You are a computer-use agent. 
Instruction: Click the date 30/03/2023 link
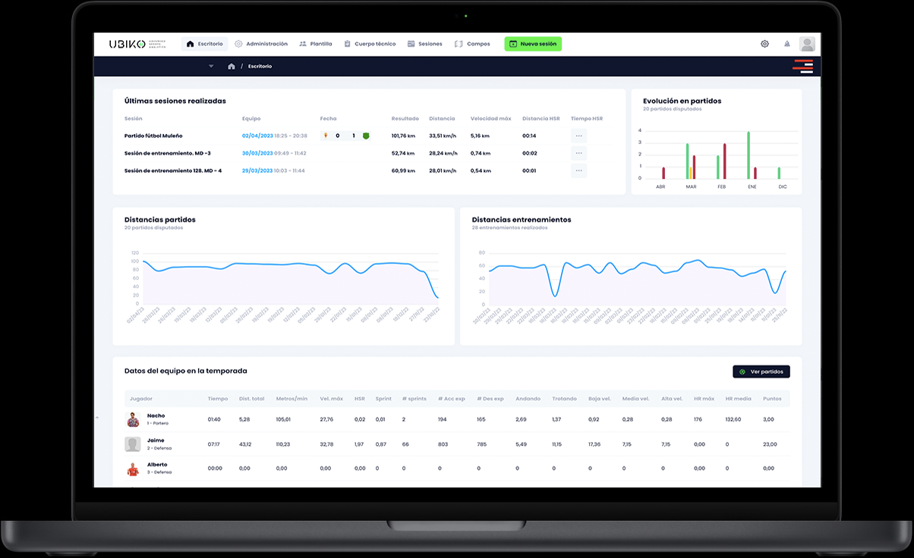(x=257, y=153)
